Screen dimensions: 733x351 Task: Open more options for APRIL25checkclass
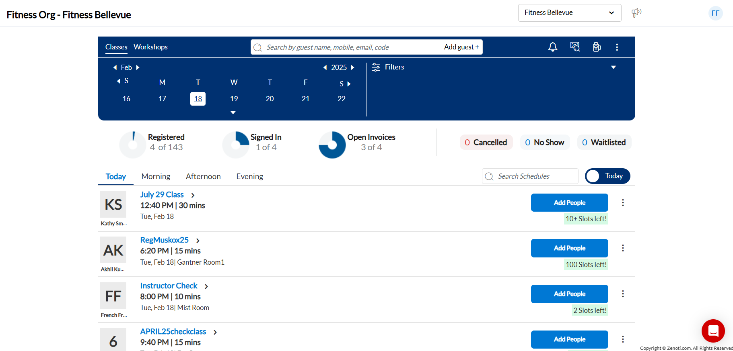(x=623, y=339)
